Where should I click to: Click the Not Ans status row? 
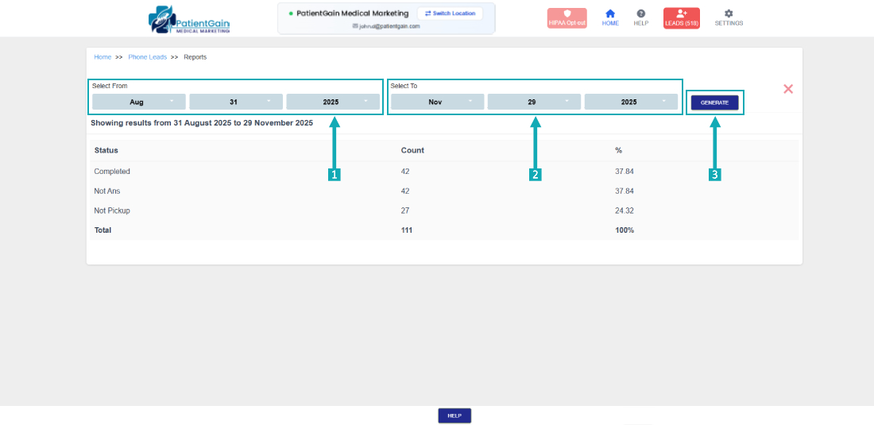tap(444, 191)
